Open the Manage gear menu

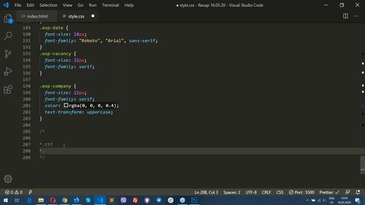pos(8,179)
